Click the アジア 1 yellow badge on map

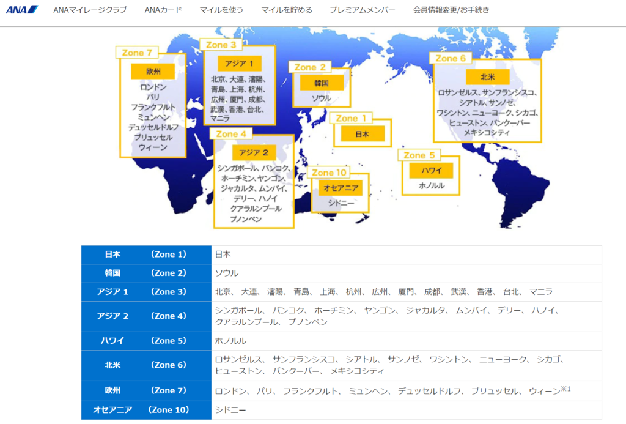tap(240, 64)
